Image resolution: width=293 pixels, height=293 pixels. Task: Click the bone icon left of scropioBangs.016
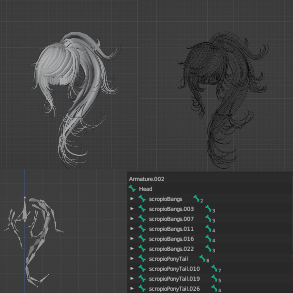pos(142,238)
